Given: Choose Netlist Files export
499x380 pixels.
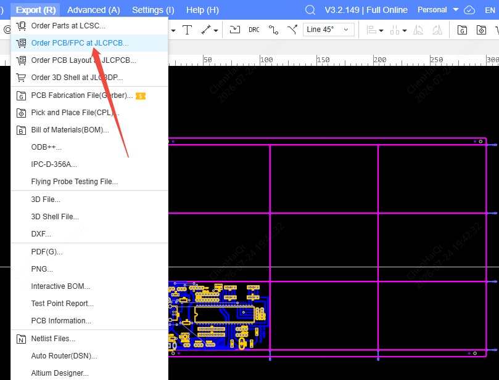Looking at the screenshot, I should coord(89,339).
